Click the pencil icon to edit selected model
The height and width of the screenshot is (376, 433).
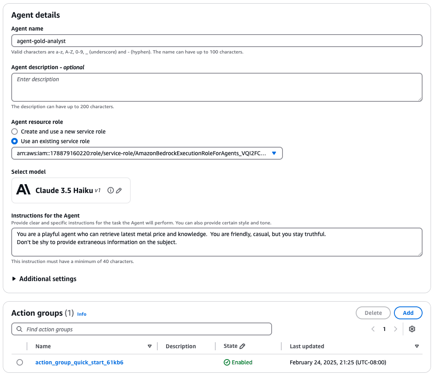click(x=119, y=191)
